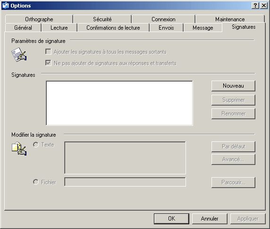
Task: Create a signature with Nouveau button
Action: point(233,86)
